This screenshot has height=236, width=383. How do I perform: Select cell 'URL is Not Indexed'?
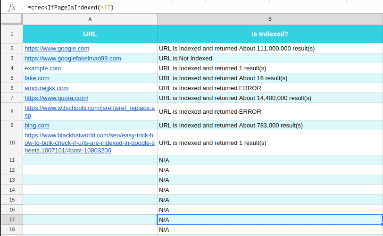click(270, 59)
